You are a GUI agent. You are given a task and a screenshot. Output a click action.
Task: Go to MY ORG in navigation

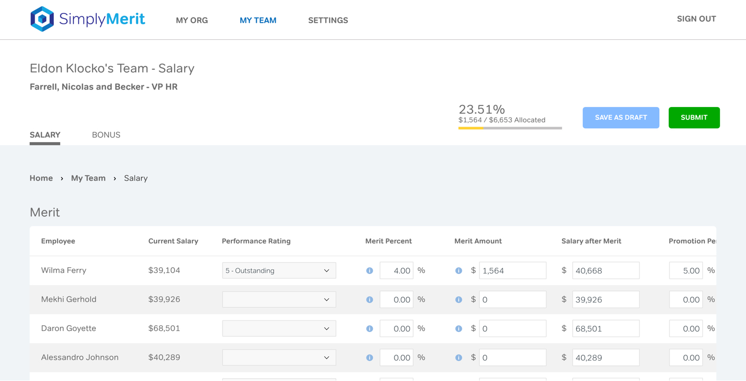click(x=192, y=20)
